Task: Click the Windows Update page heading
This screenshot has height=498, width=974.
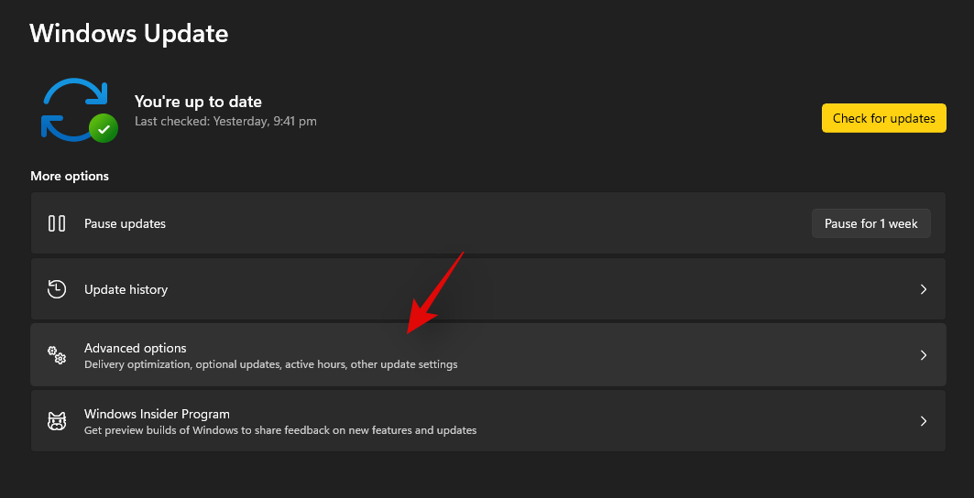Action: pyautogui.click(x=129, y=34)
